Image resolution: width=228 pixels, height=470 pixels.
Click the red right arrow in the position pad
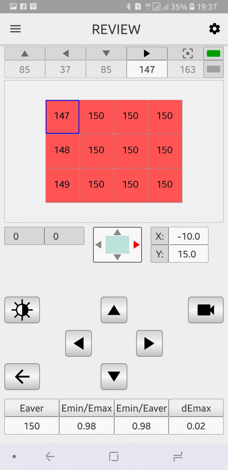(137, 245)
